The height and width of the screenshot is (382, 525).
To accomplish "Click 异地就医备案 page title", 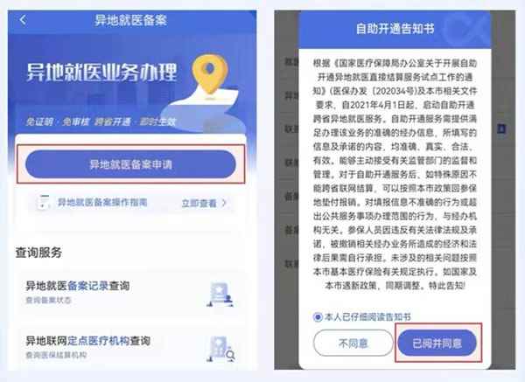I will pyautogui.click(x=130, y=20).
